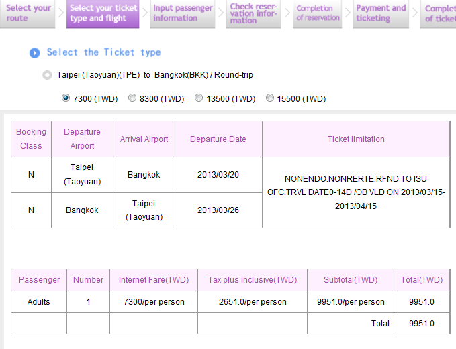Select the 7300 (TWD) fare option
Image resolution: width=456 pixels, height=349 pixels.
point(66,98)
